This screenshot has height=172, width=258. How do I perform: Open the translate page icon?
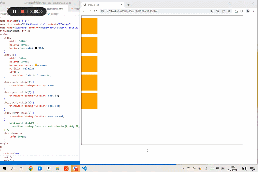[212, 11]
